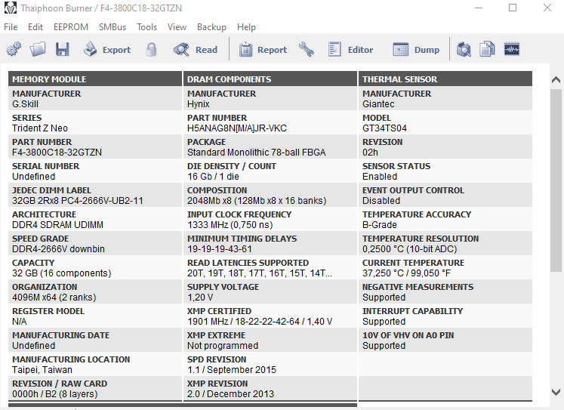
Task: Click the G.Skill manufacturer value
Action: (25, 104)
